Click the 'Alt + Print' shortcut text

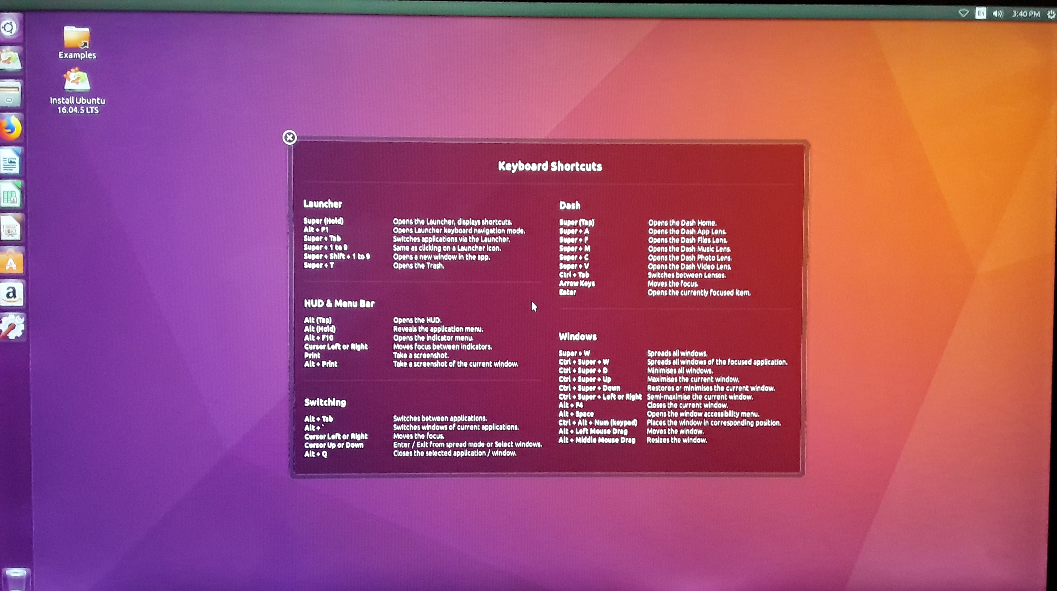[321, 364]
